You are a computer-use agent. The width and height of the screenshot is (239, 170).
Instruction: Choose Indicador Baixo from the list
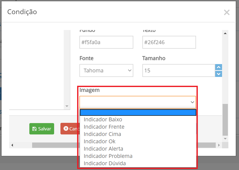[138, 120]
